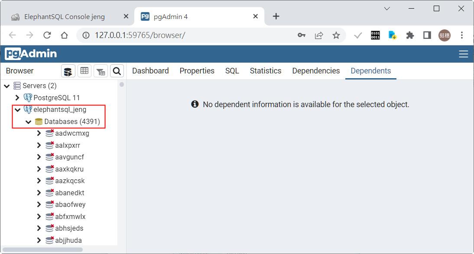Open the Extensions puzzle icon
The width and height of the screenshot is (474, 254).
pyautogui.click(x=410, y=35)
